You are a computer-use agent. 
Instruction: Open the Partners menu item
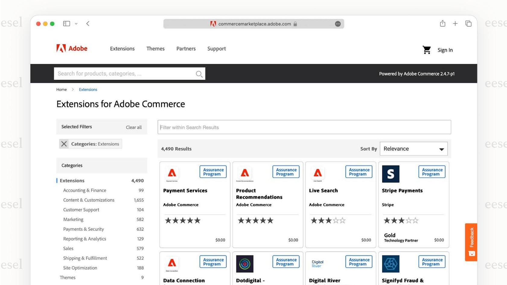point(186,49)
